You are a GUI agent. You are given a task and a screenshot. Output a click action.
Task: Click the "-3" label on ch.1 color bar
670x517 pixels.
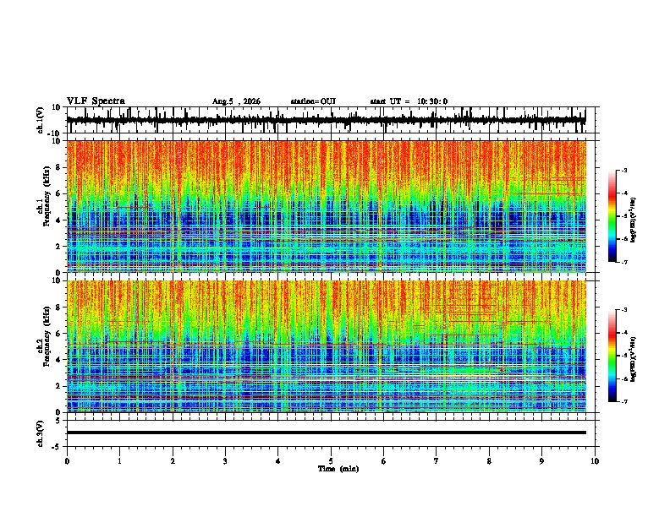624,171
